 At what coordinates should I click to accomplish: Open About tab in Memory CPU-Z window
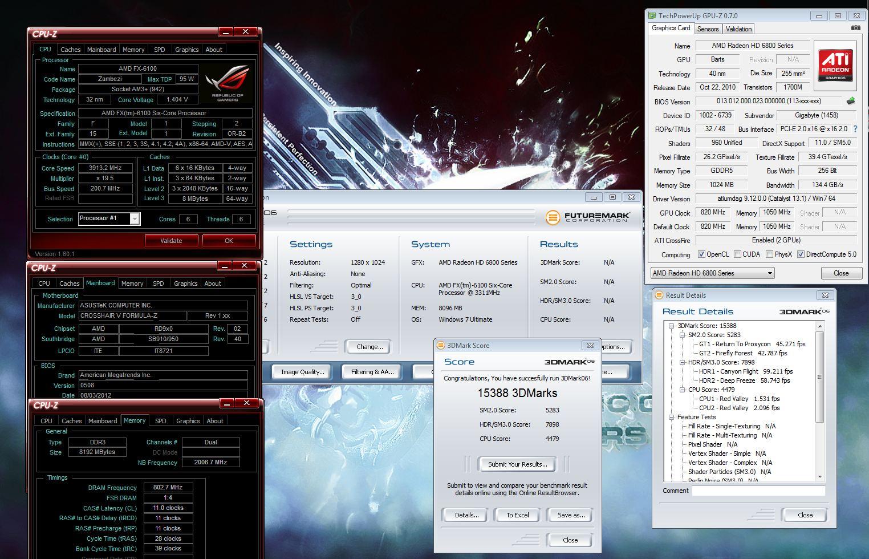click(x=214, y=421)
